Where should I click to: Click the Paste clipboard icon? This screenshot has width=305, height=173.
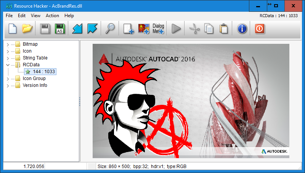click(x=224, y=29)
